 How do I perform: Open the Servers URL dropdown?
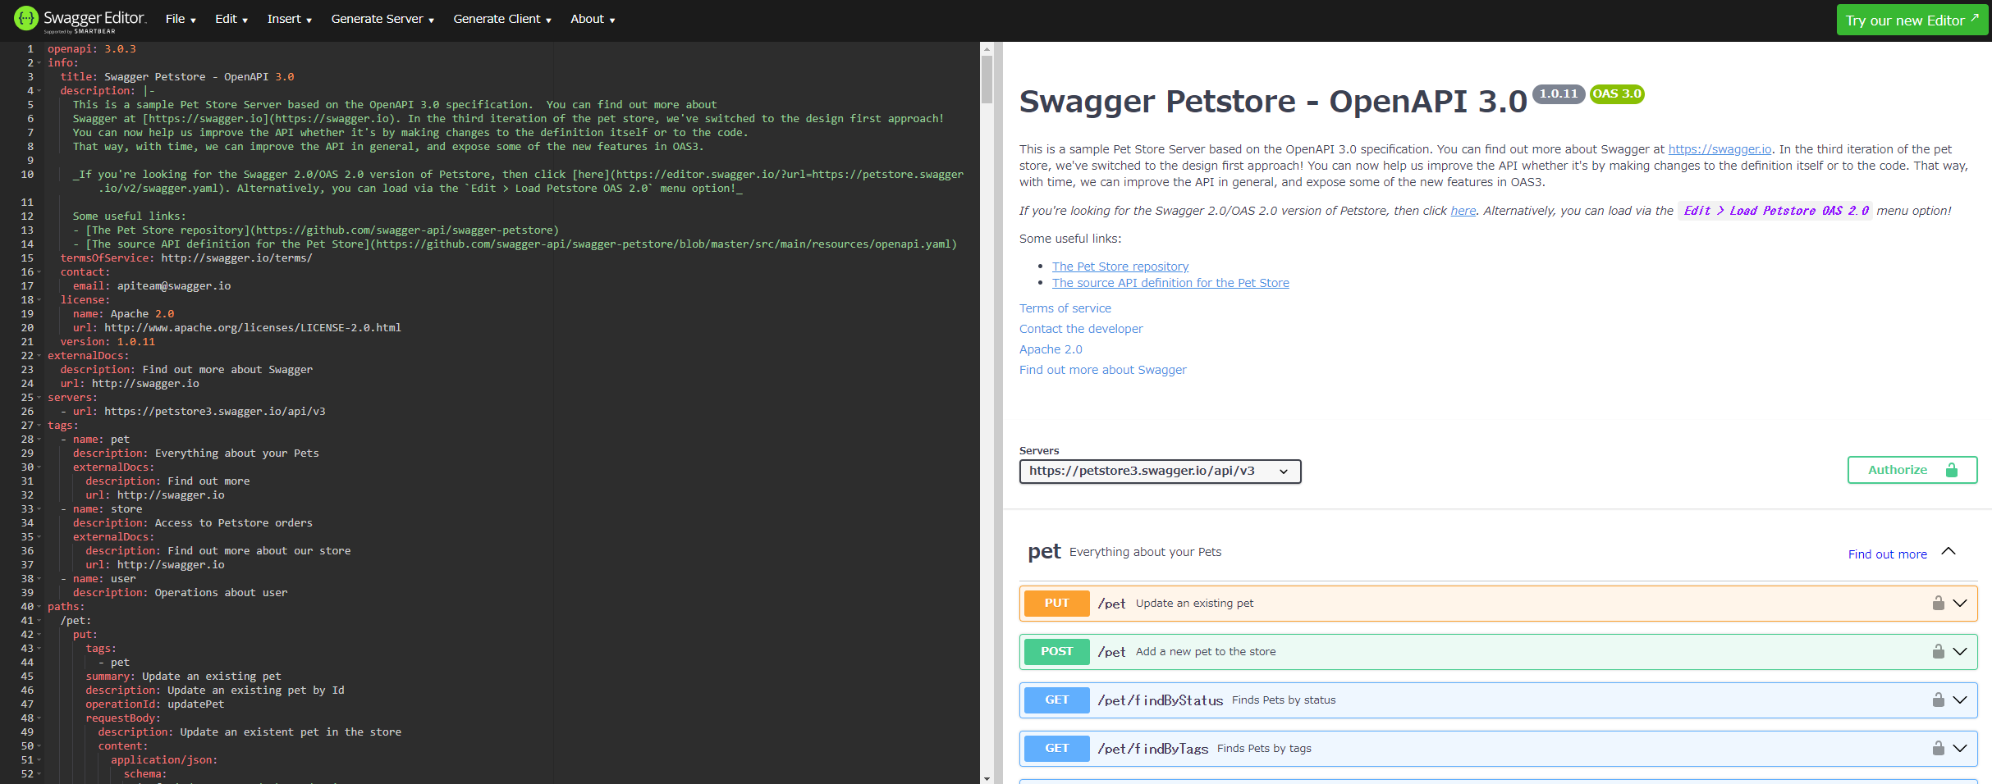tap(1159, 471)
